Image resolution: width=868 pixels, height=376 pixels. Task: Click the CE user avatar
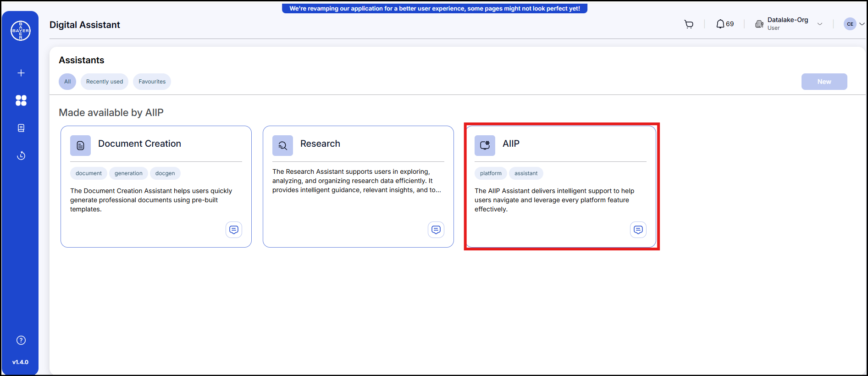[850, 24]
